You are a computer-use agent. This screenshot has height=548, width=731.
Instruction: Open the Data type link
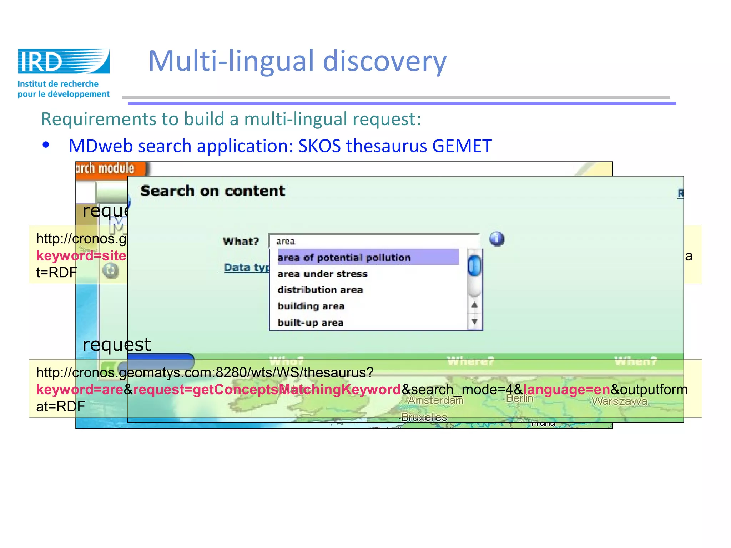(247, 267)
